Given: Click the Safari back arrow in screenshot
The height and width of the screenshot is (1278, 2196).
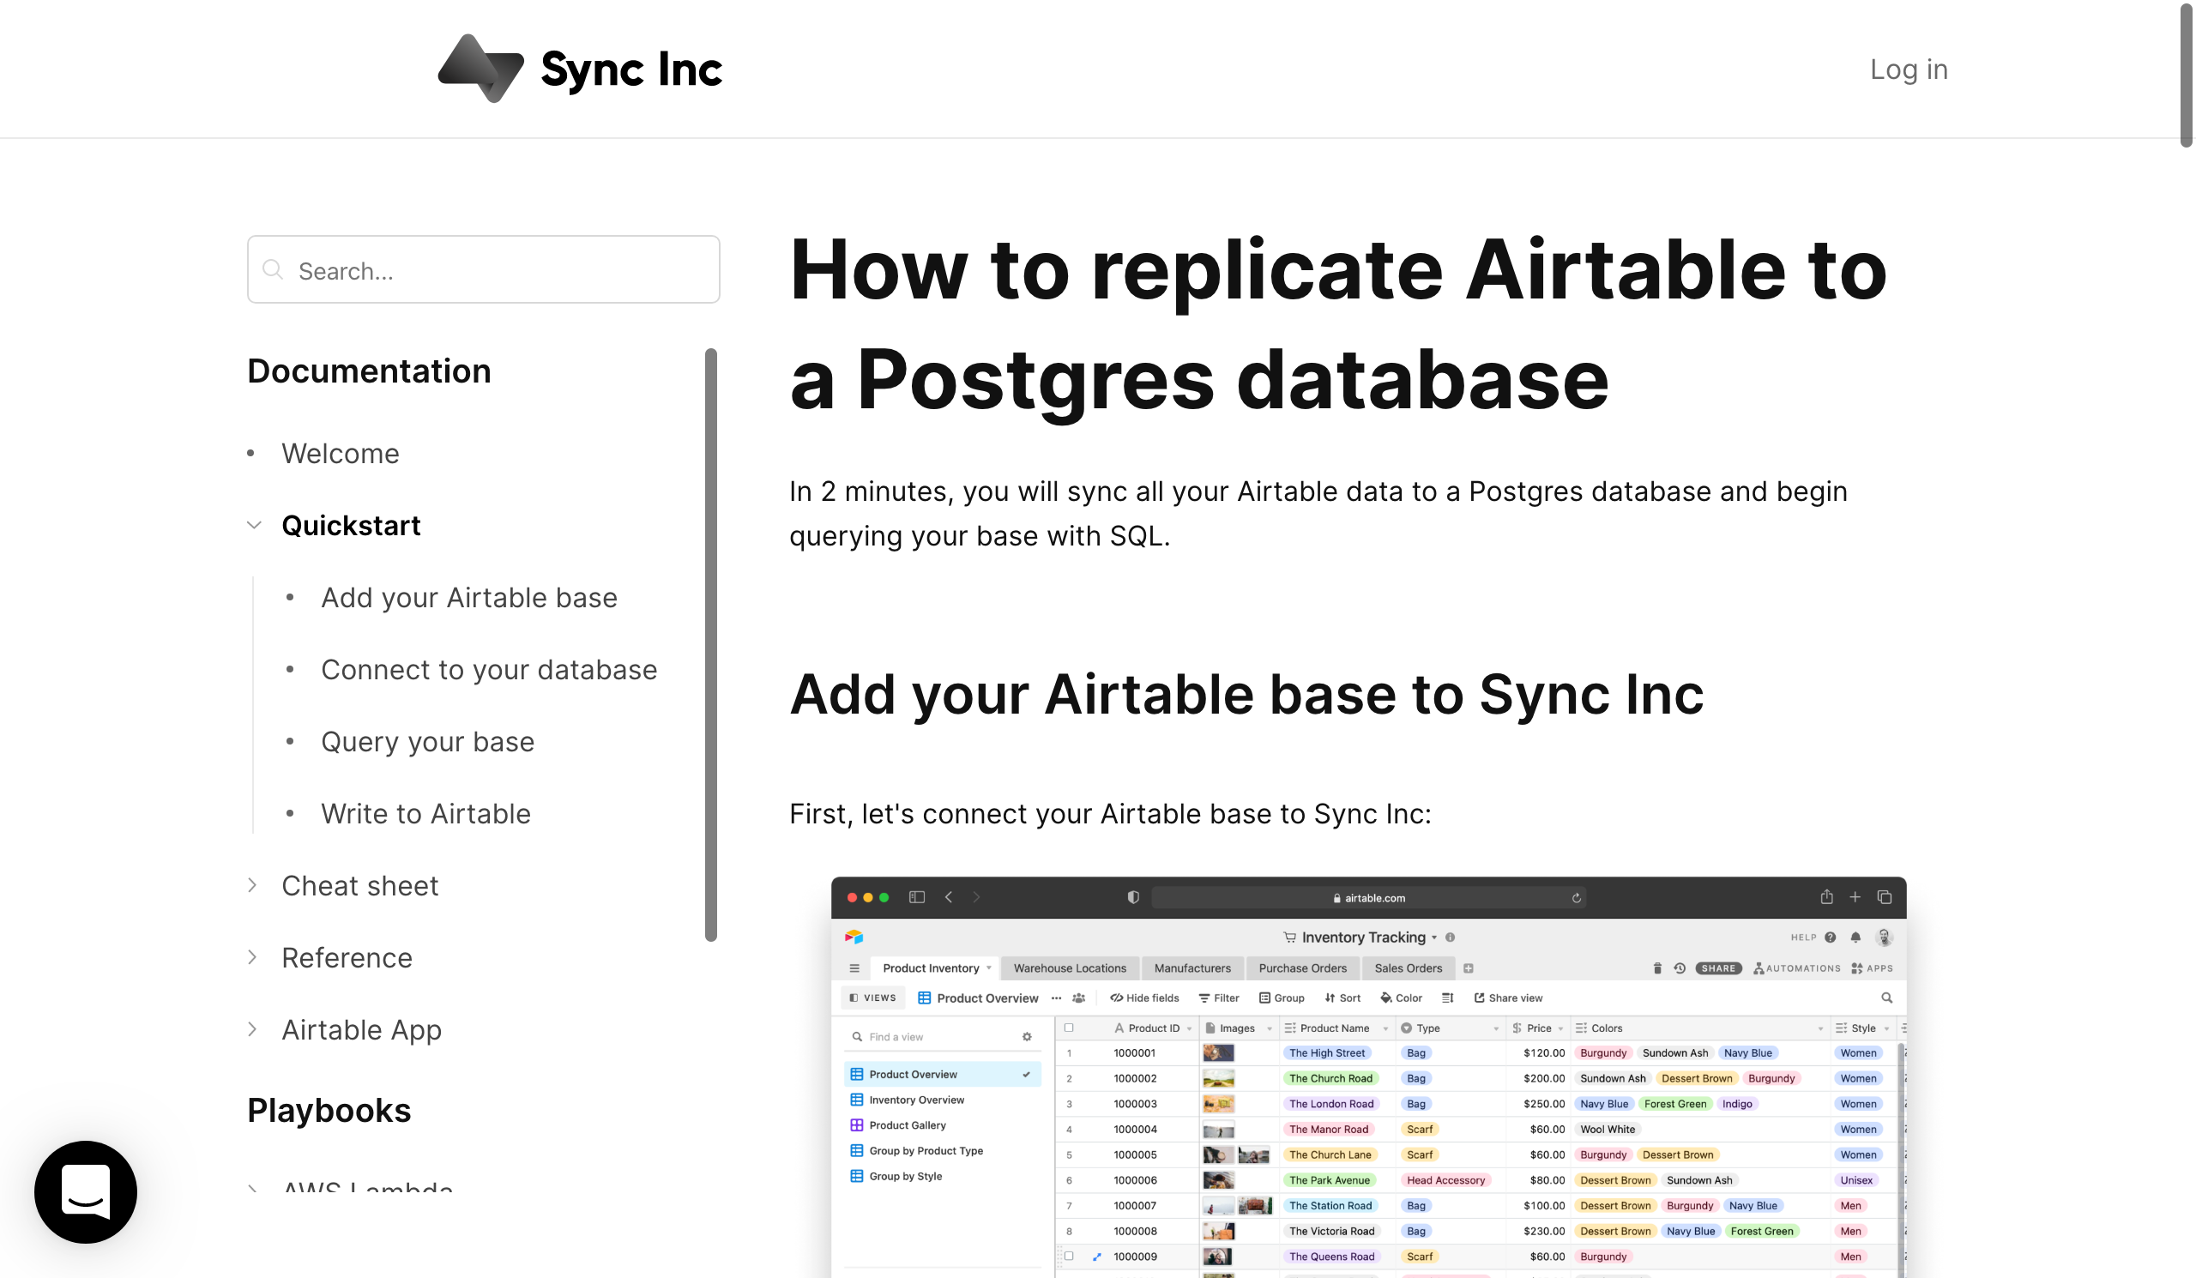Looking at the screenshot, I should (949, 897).
